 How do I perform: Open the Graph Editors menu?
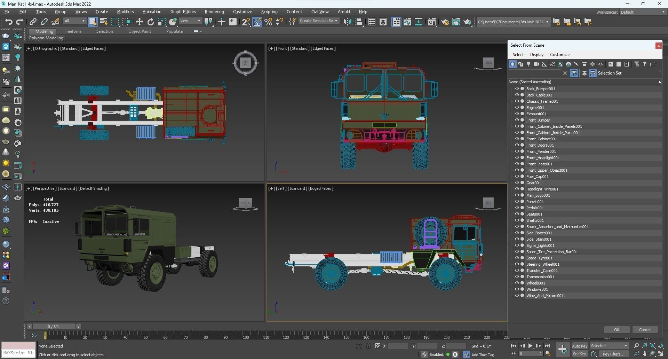pyautogui.click(x=183, y=11)
